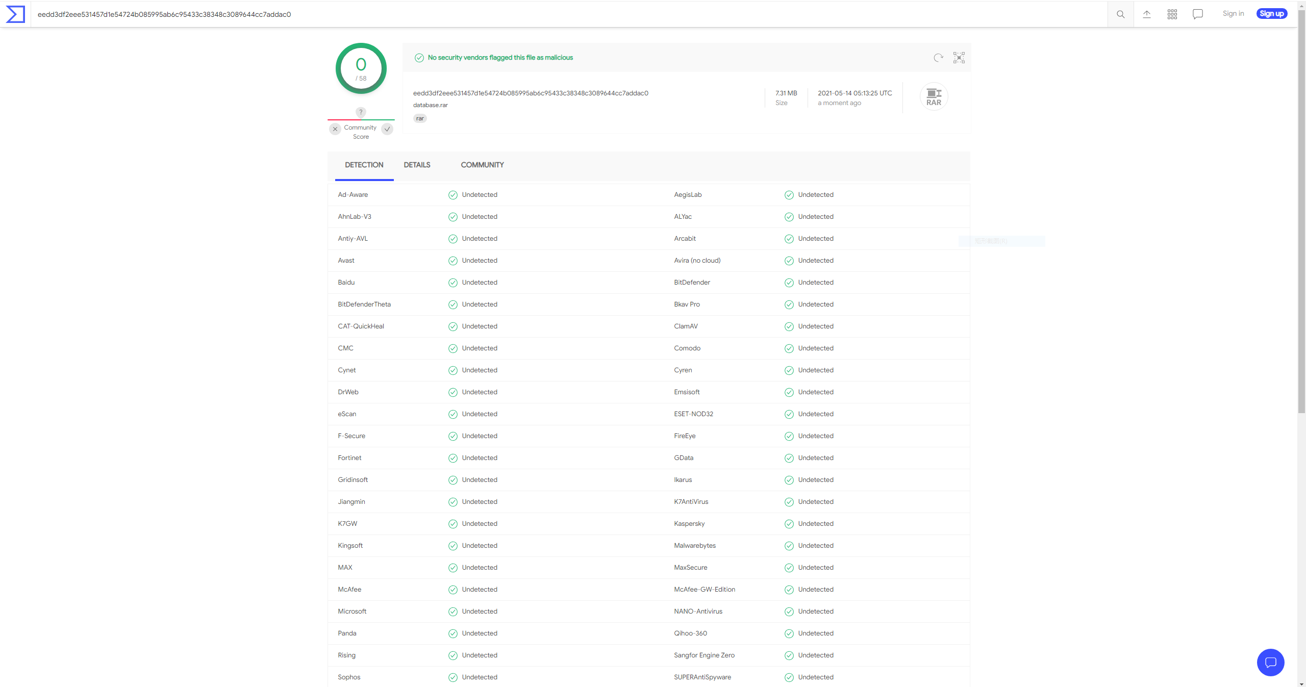Select the McAfee-GW-Edition vendor name
The width and height of the screenshot is (1306, 687).
click(705, 590)
